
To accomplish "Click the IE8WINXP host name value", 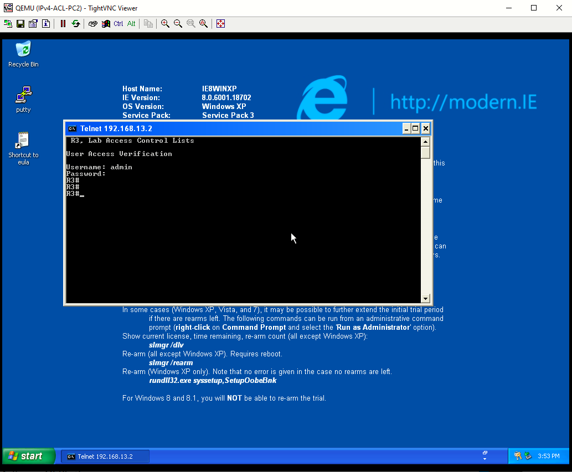I will click(219, 89).
